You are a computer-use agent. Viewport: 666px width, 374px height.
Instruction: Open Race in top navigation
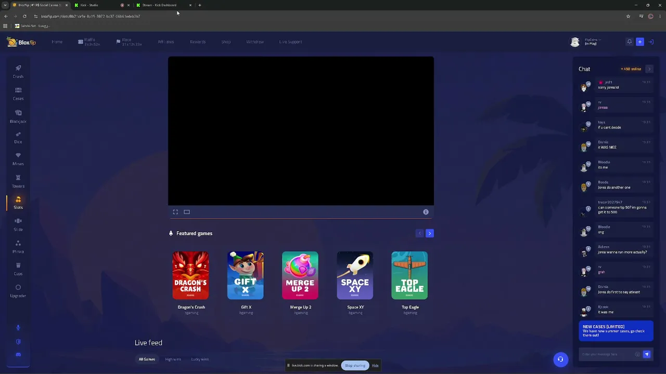pyautogui.click(x=129, y=42)
